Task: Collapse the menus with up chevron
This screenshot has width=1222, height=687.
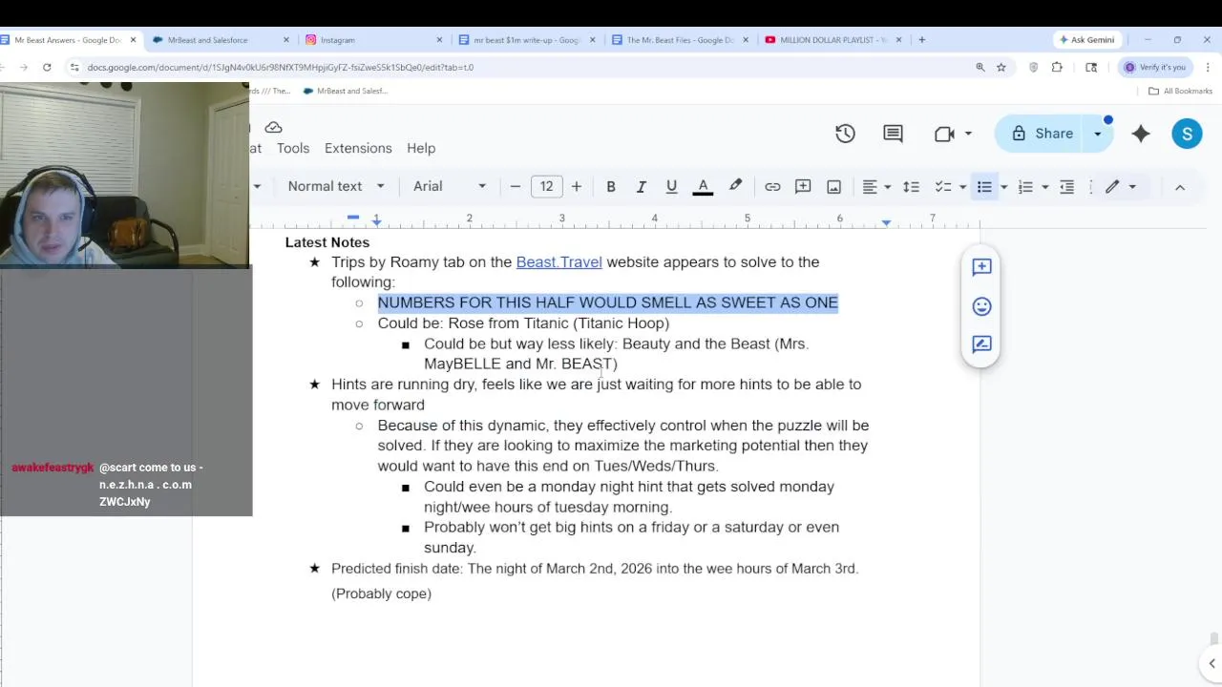Action: click(1180, 187)
